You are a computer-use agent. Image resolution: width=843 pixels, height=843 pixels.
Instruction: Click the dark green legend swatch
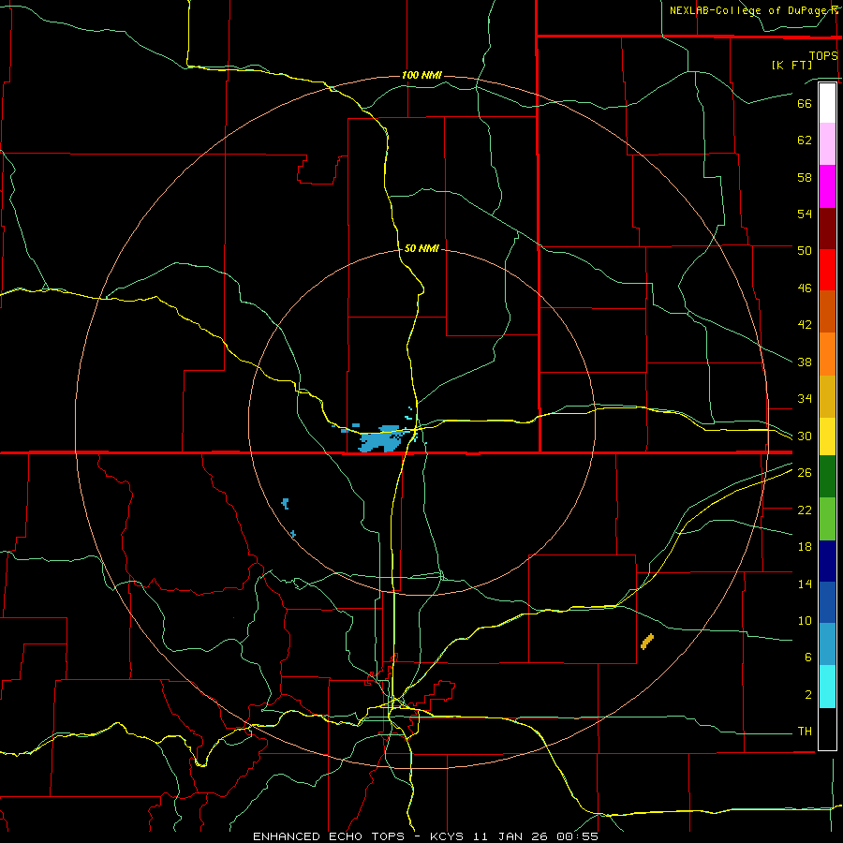coord(827,477)
